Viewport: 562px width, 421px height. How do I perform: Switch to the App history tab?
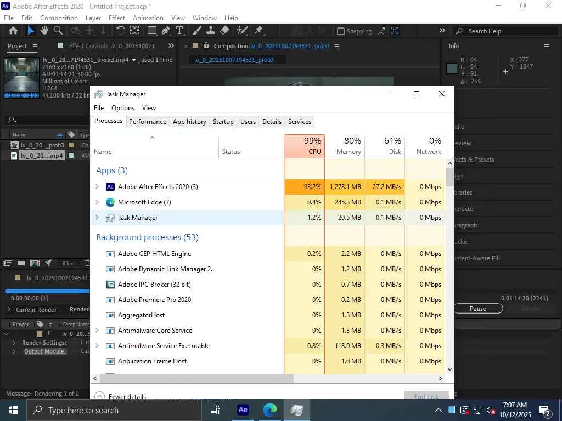click(189, 122)
